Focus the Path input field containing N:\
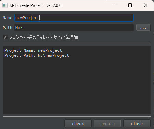The image size is (154, 129). point(74,27)
